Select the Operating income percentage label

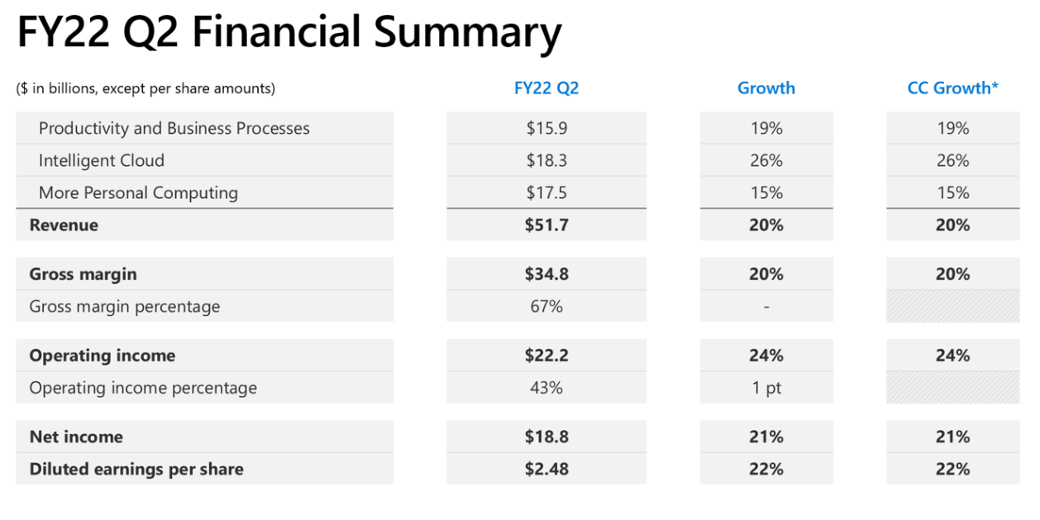click(143, 388)
